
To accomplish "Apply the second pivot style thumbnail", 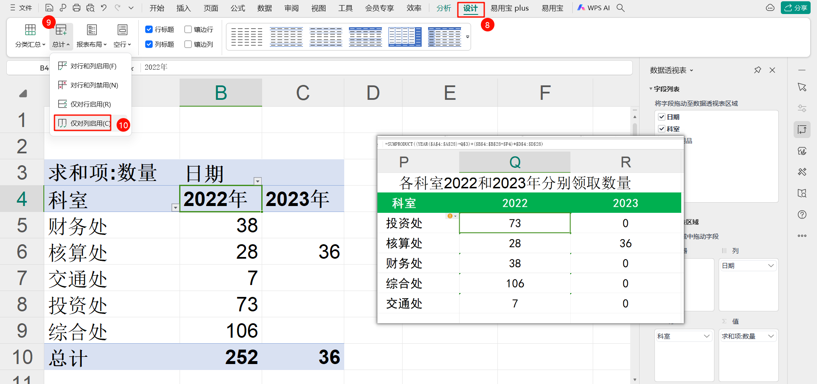I will pos(286,37).
